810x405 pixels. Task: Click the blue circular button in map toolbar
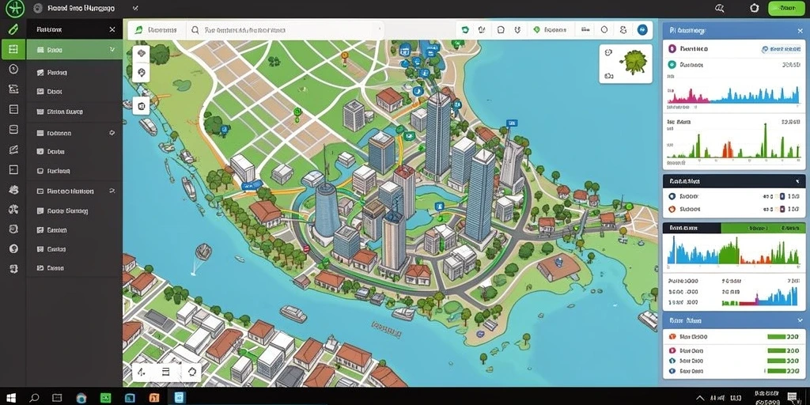pyautogui.click(x=642, y=30)
